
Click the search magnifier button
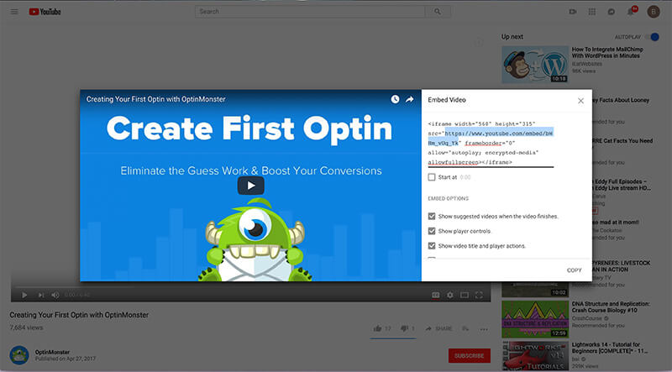[x=438, y=12]
